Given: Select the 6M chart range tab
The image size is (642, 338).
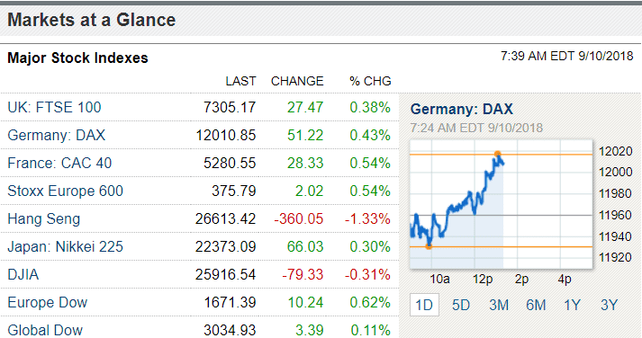Looking at the screenshot, I should (x=536, y=305).
